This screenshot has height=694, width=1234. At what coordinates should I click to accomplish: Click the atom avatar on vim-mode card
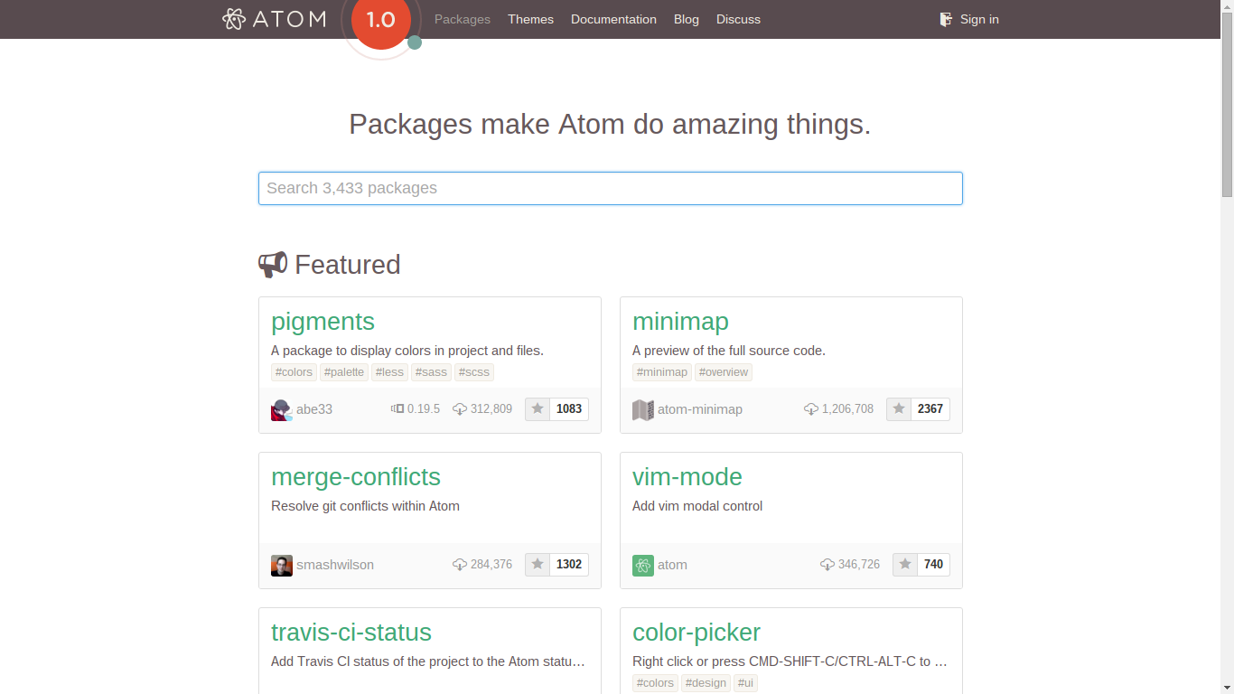click(643, 565)
